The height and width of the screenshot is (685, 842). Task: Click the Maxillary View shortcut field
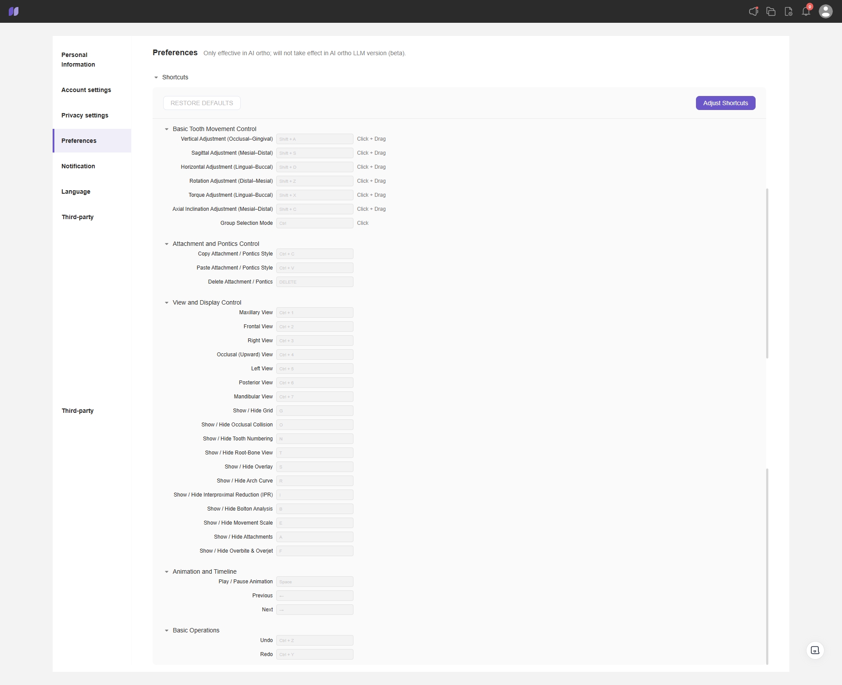(315, 312)
